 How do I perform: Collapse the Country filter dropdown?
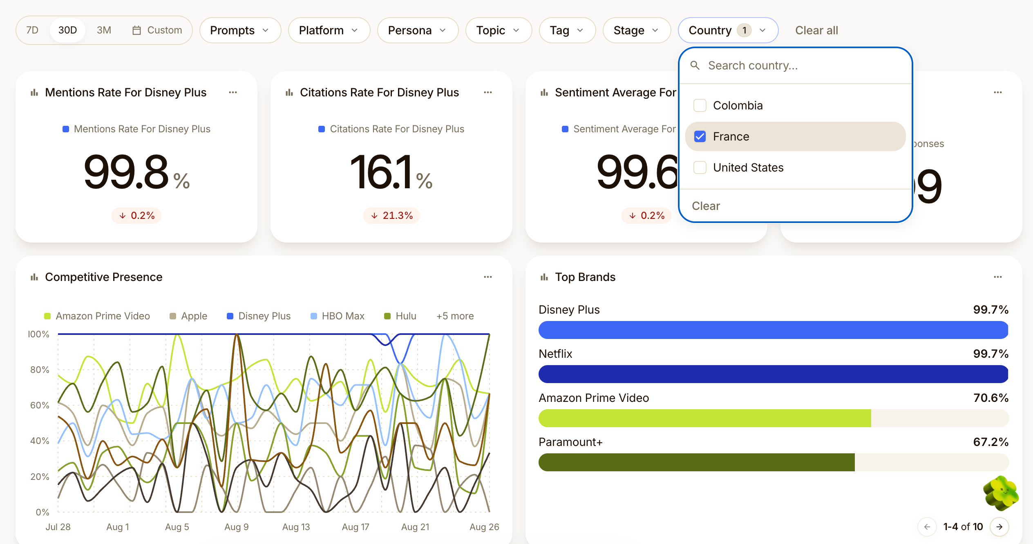click(728, 30)
